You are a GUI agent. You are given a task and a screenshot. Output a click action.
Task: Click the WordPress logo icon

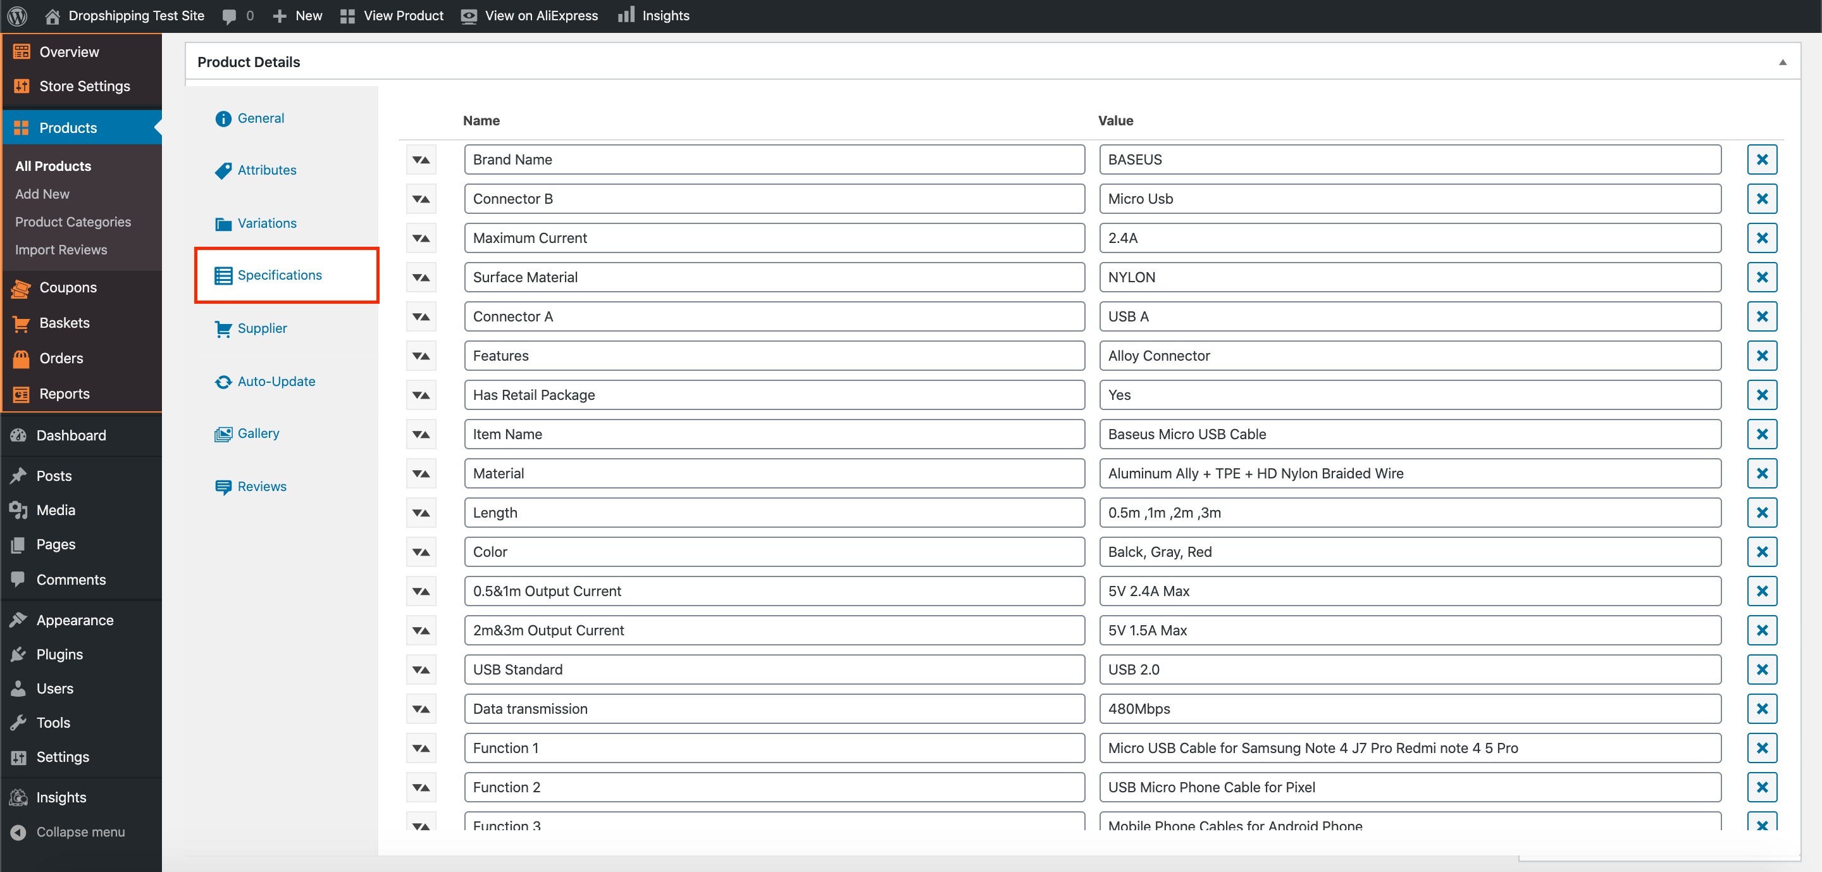[x=17, y=16]
